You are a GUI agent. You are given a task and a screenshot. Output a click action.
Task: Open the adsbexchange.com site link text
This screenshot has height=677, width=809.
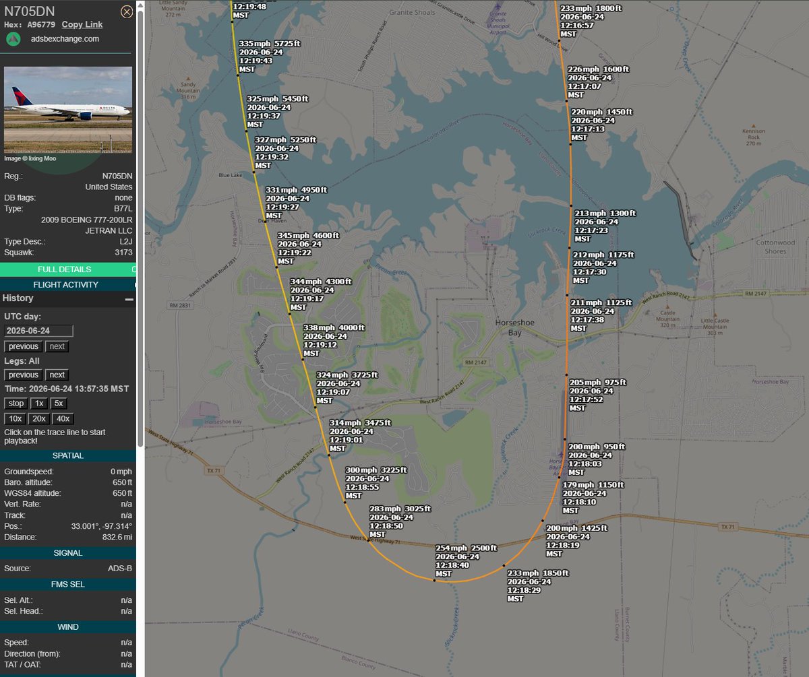pyautogui.click(x=65, y=39)
